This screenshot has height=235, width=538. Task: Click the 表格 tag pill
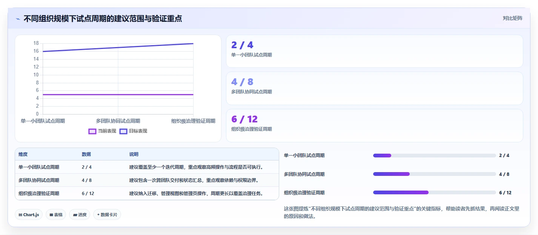[x=56, y=215]
